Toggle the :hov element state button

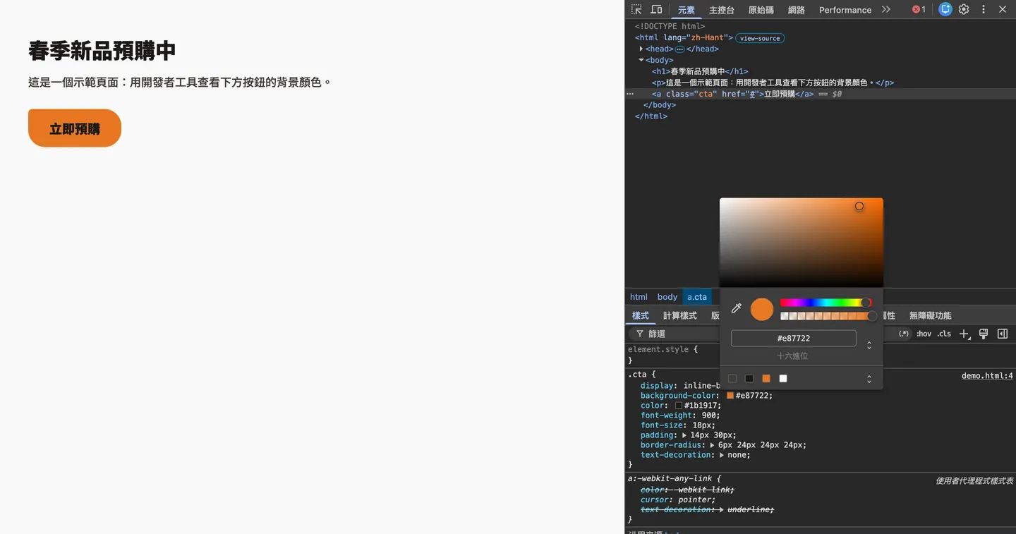(924, 334)
